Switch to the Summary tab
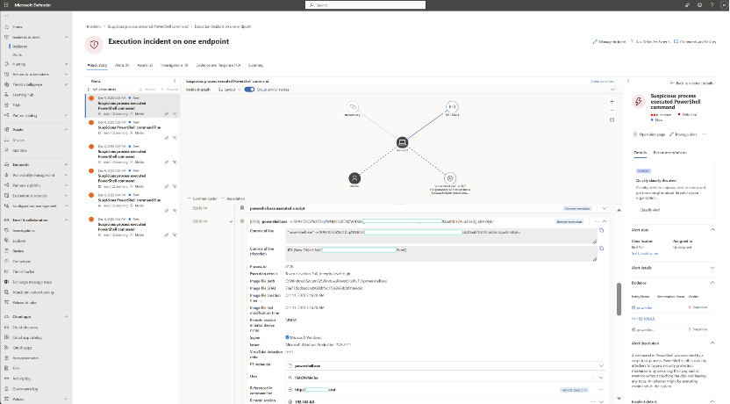This screenshot has width=730, height=404. 255,65
